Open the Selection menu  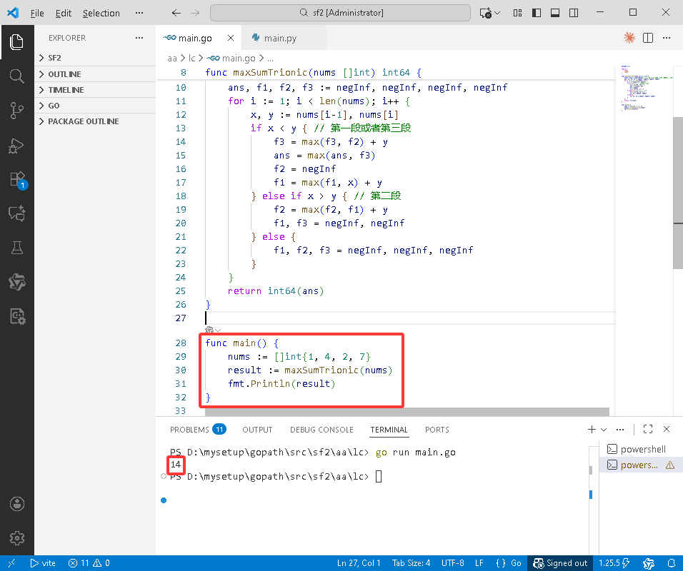coord(101,13)
